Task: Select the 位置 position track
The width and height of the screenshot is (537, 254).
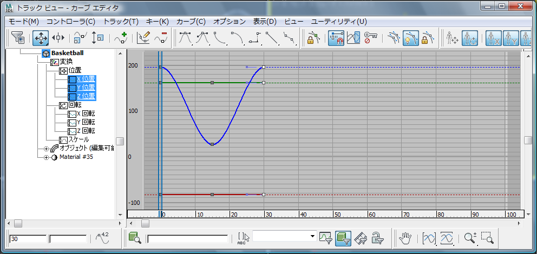Action: 75,71
